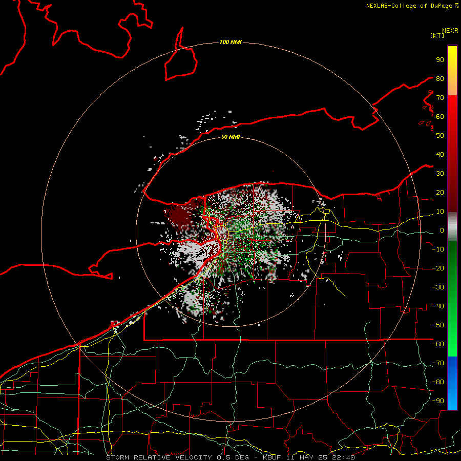Click the -60 value on velocity scale

pos(438,344)
